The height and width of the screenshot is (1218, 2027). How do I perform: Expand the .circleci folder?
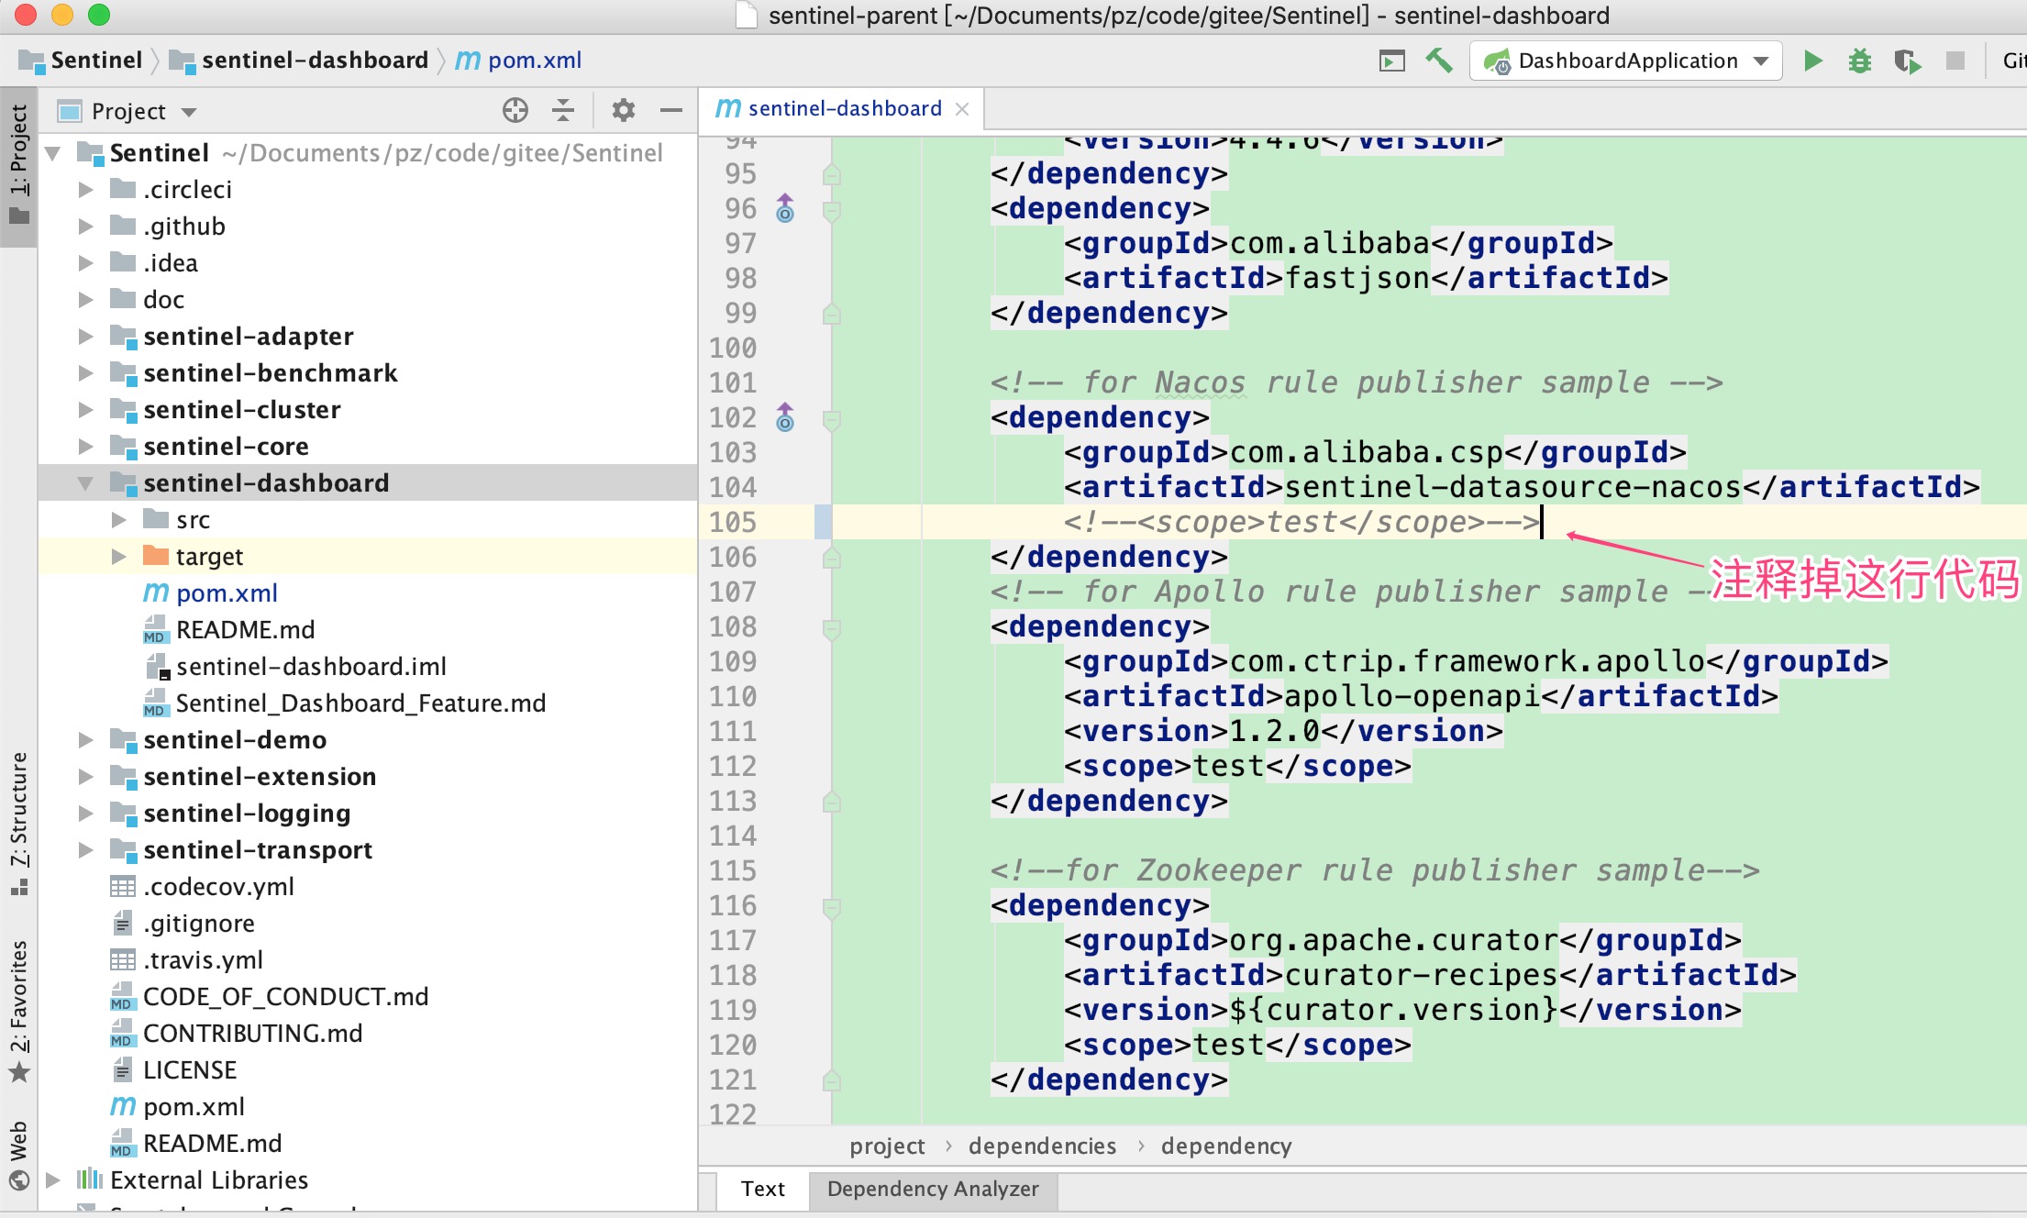click(85, 190)
